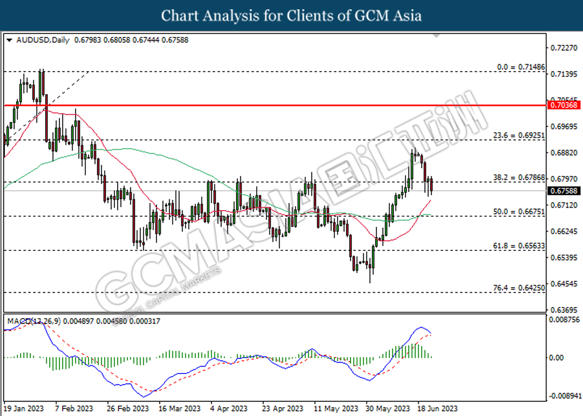
Task: Click the dropdown triangle beside AUDUSD,Daily
Action: 9,40
